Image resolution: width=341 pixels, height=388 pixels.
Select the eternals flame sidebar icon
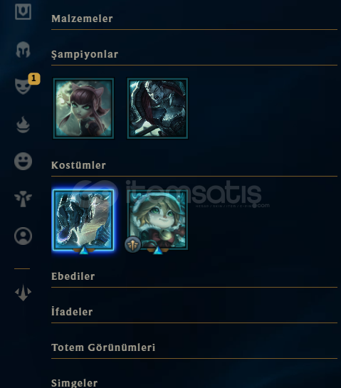point(23,125)
